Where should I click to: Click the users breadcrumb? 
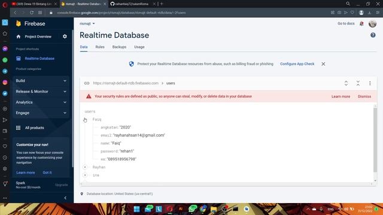[x=171, y=83]
